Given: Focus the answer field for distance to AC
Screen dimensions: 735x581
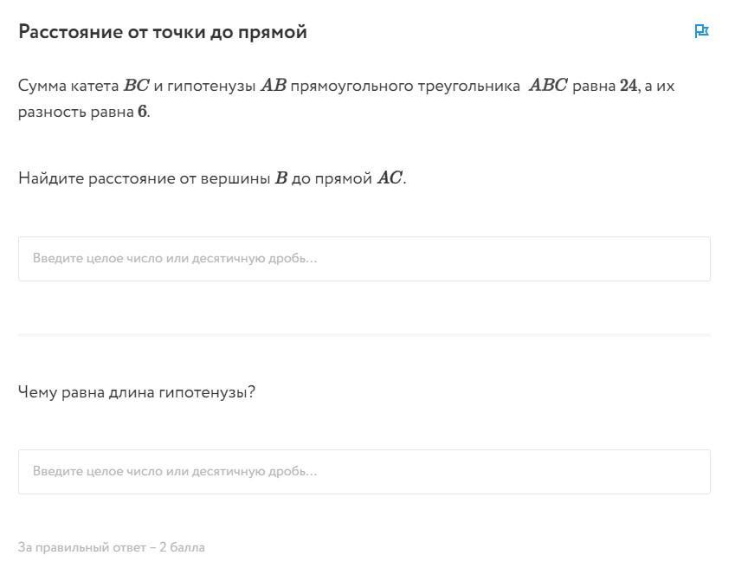Looking at the screenshot, I should point(364,259).
